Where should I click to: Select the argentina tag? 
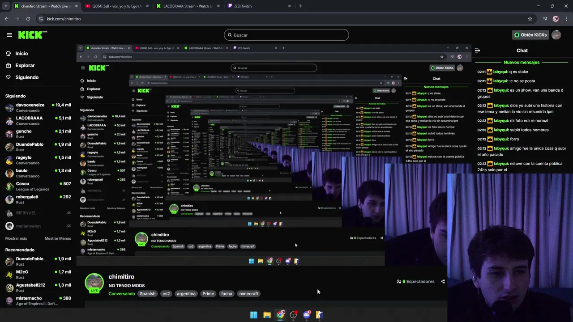(x=186, y=294)
